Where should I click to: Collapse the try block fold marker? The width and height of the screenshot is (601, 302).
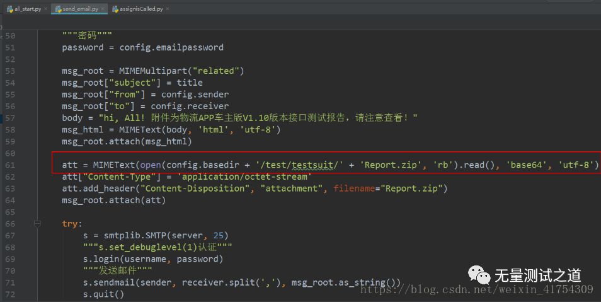(x=37, y=224)
